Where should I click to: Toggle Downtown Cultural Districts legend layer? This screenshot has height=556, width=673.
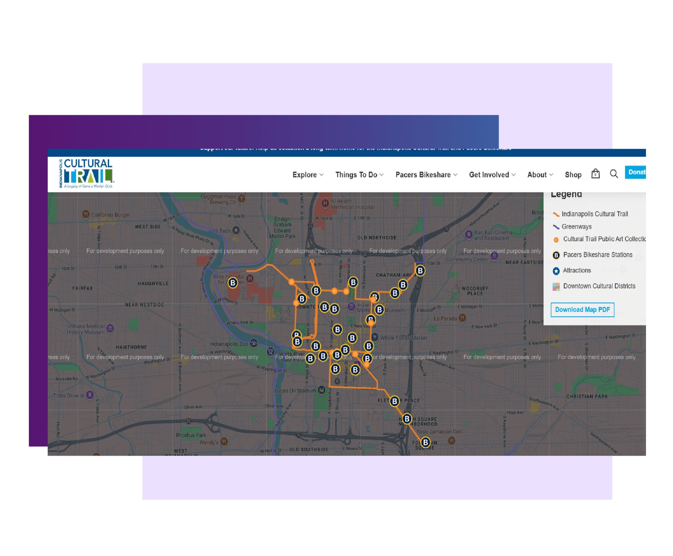pyautogui.click(x=594, y=286)
